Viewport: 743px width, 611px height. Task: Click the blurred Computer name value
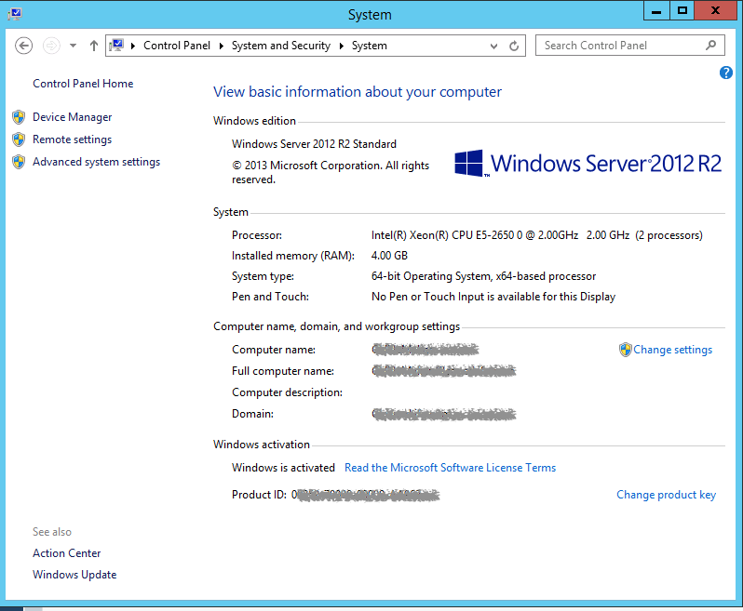coord(426,350)
